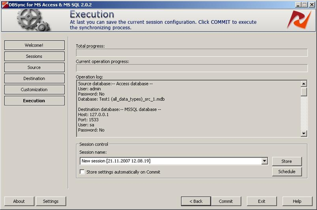Switch to the Customization step

tap(35, 89)
